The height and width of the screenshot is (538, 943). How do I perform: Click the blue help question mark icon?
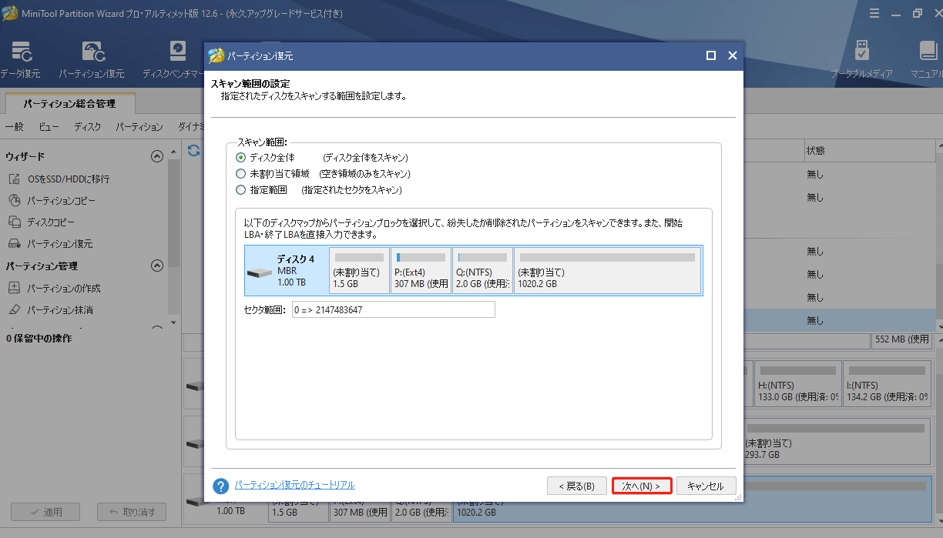[221, 486]
